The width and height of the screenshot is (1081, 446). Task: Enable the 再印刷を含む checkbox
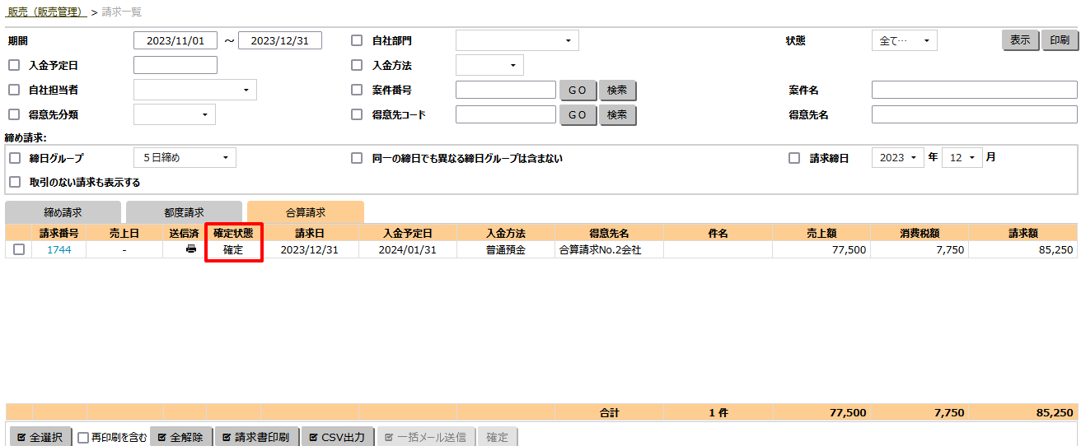[x=83, y=438]
